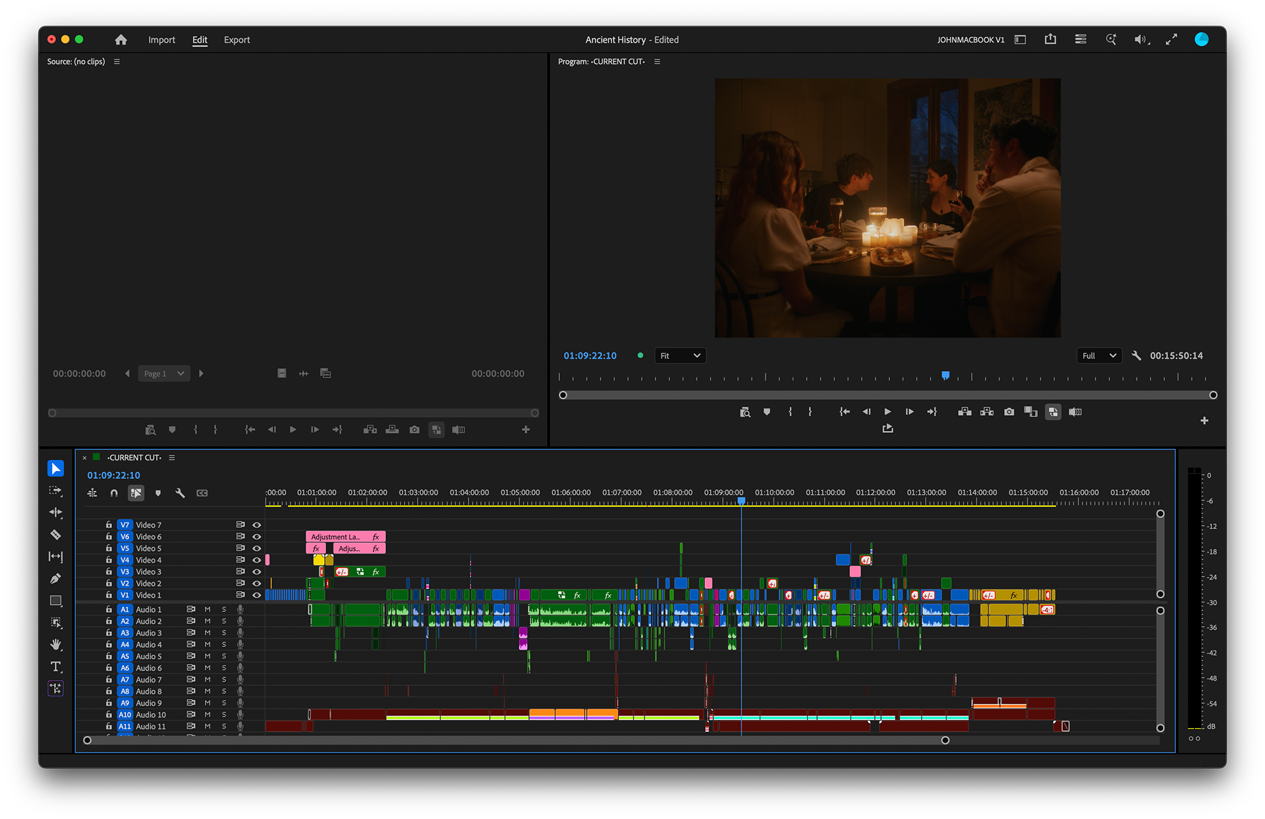Click the timeline horizontal zoom scrollbar
Viewport: 1265px width, 819px height.
[x=516, y=741]
